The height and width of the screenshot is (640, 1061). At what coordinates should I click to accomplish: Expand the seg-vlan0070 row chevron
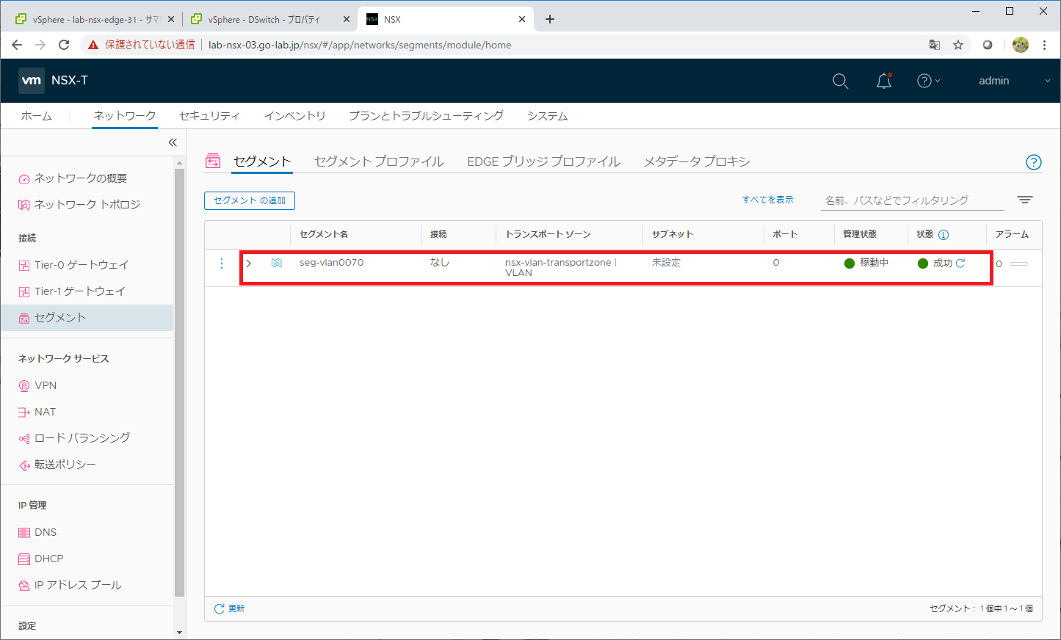coord(249,263)
